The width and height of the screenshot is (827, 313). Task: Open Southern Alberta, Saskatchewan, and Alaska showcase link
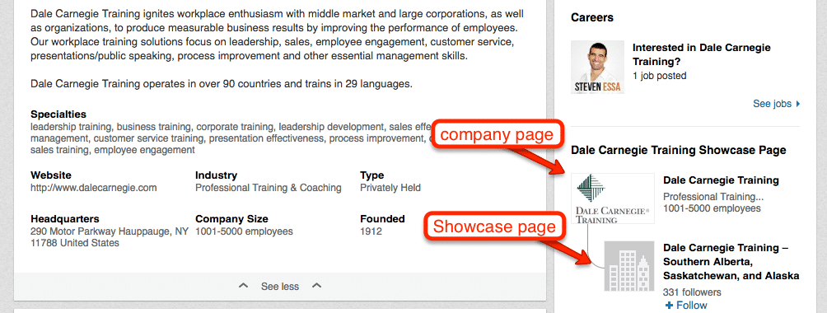(731, 262)
